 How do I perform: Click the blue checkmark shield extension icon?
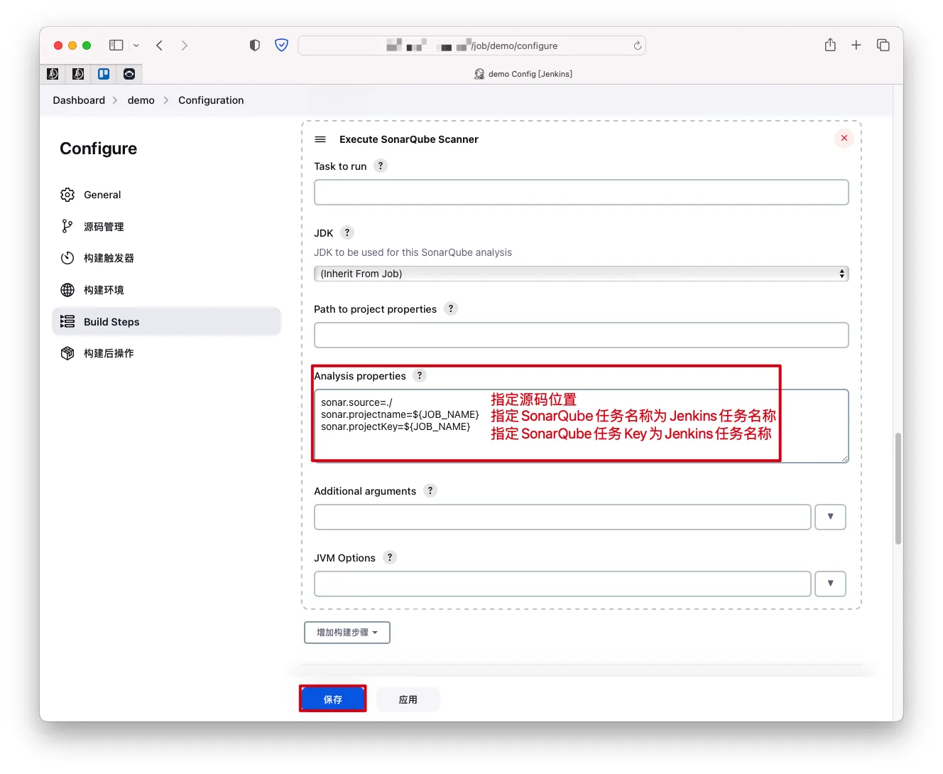(x=282, y=45)
